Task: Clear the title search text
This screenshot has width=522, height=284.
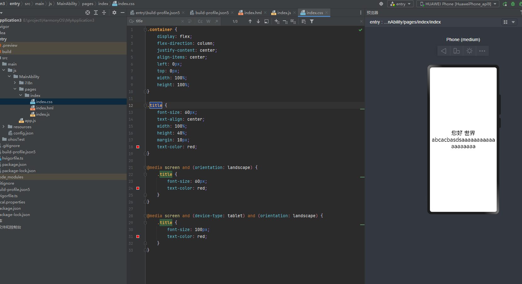Action: [183, 21]
